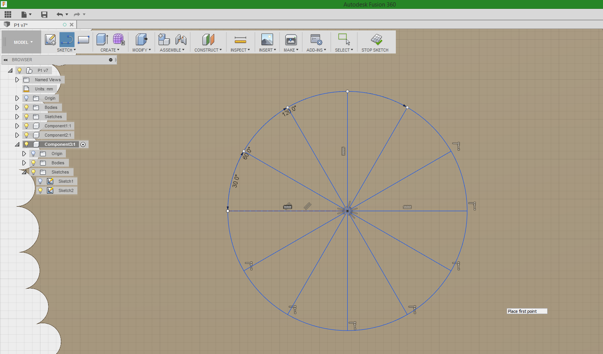The image size is (603, 354).
Task: Click the Sketch1 sketch icon
Action: [x=50, y=181]
